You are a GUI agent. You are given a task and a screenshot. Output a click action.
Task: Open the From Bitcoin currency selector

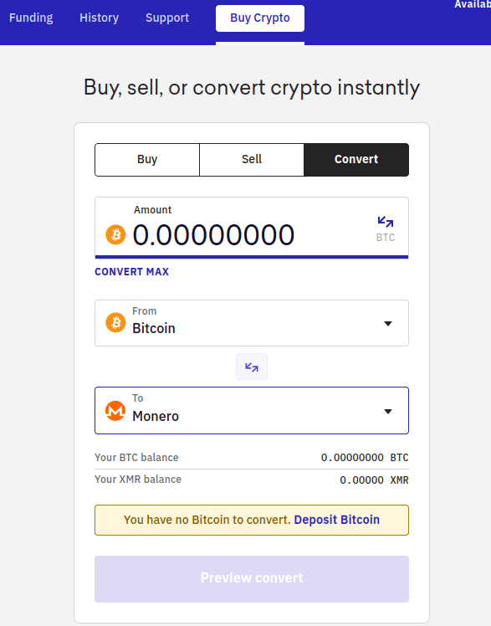coord(252,323)
